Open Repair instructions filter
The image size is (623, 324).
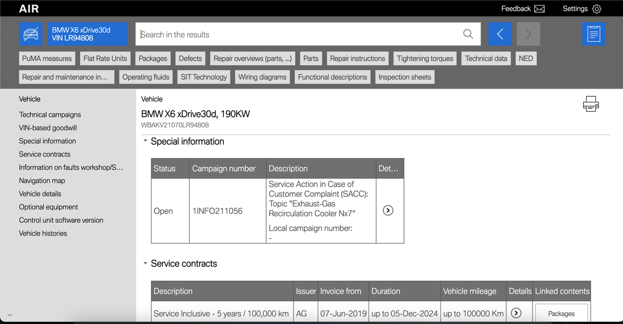[x=358, y=58]
